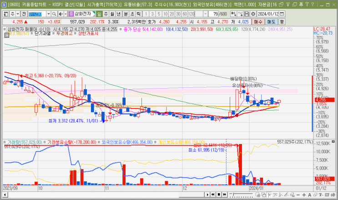The image size is (338, 200).
Task: Click the 매도 sell button
Action: click(x=271, y=22)
